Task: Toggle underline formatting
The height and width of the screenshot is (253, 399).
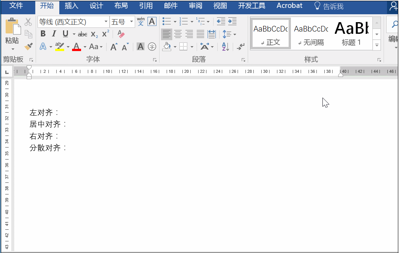Action: pos(65,34)
